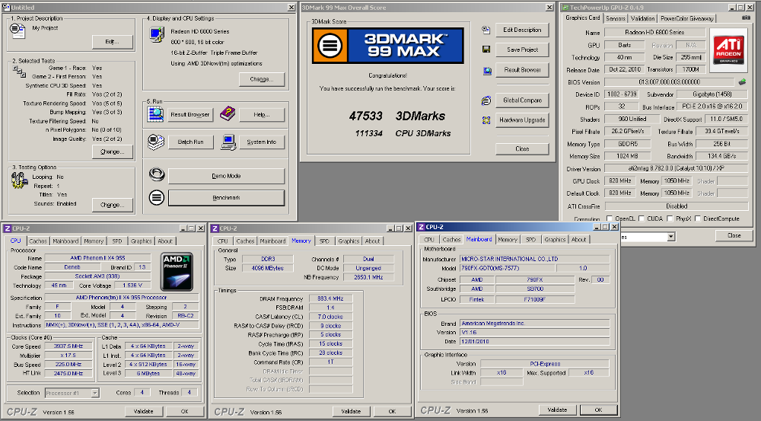The width and height of the screenshot is (761, 421).
Task: Enable the OpenCL checkbox in GPU-Z
Action: (x=610, y=218)
